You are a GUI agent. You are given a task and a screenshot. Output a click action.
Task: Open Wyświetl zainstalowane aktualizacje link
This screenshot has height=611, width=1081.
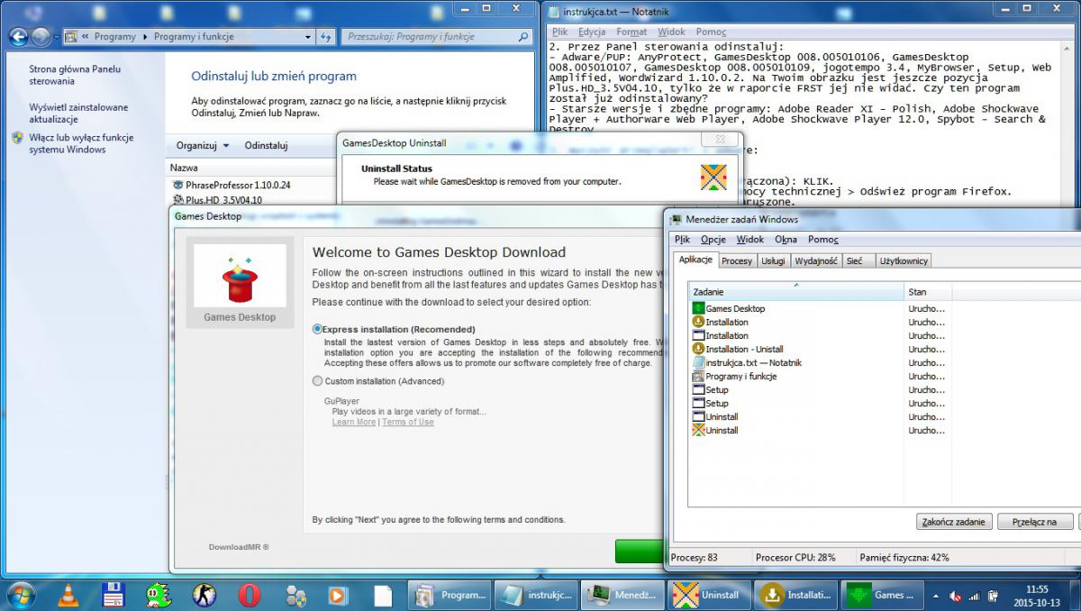[x=78, y=113]
